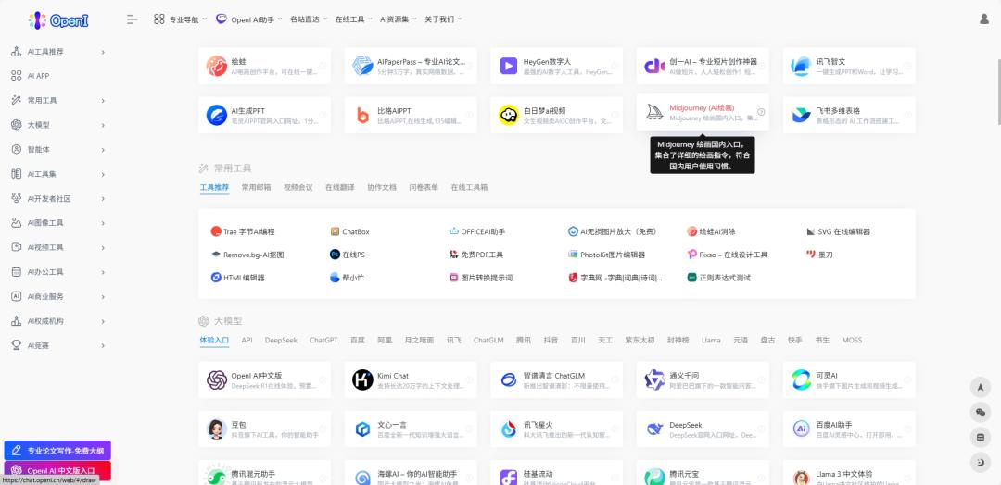Open 创一AI card icon
The width and height of the screenshot is (1001, 485).
pos(655,66)
